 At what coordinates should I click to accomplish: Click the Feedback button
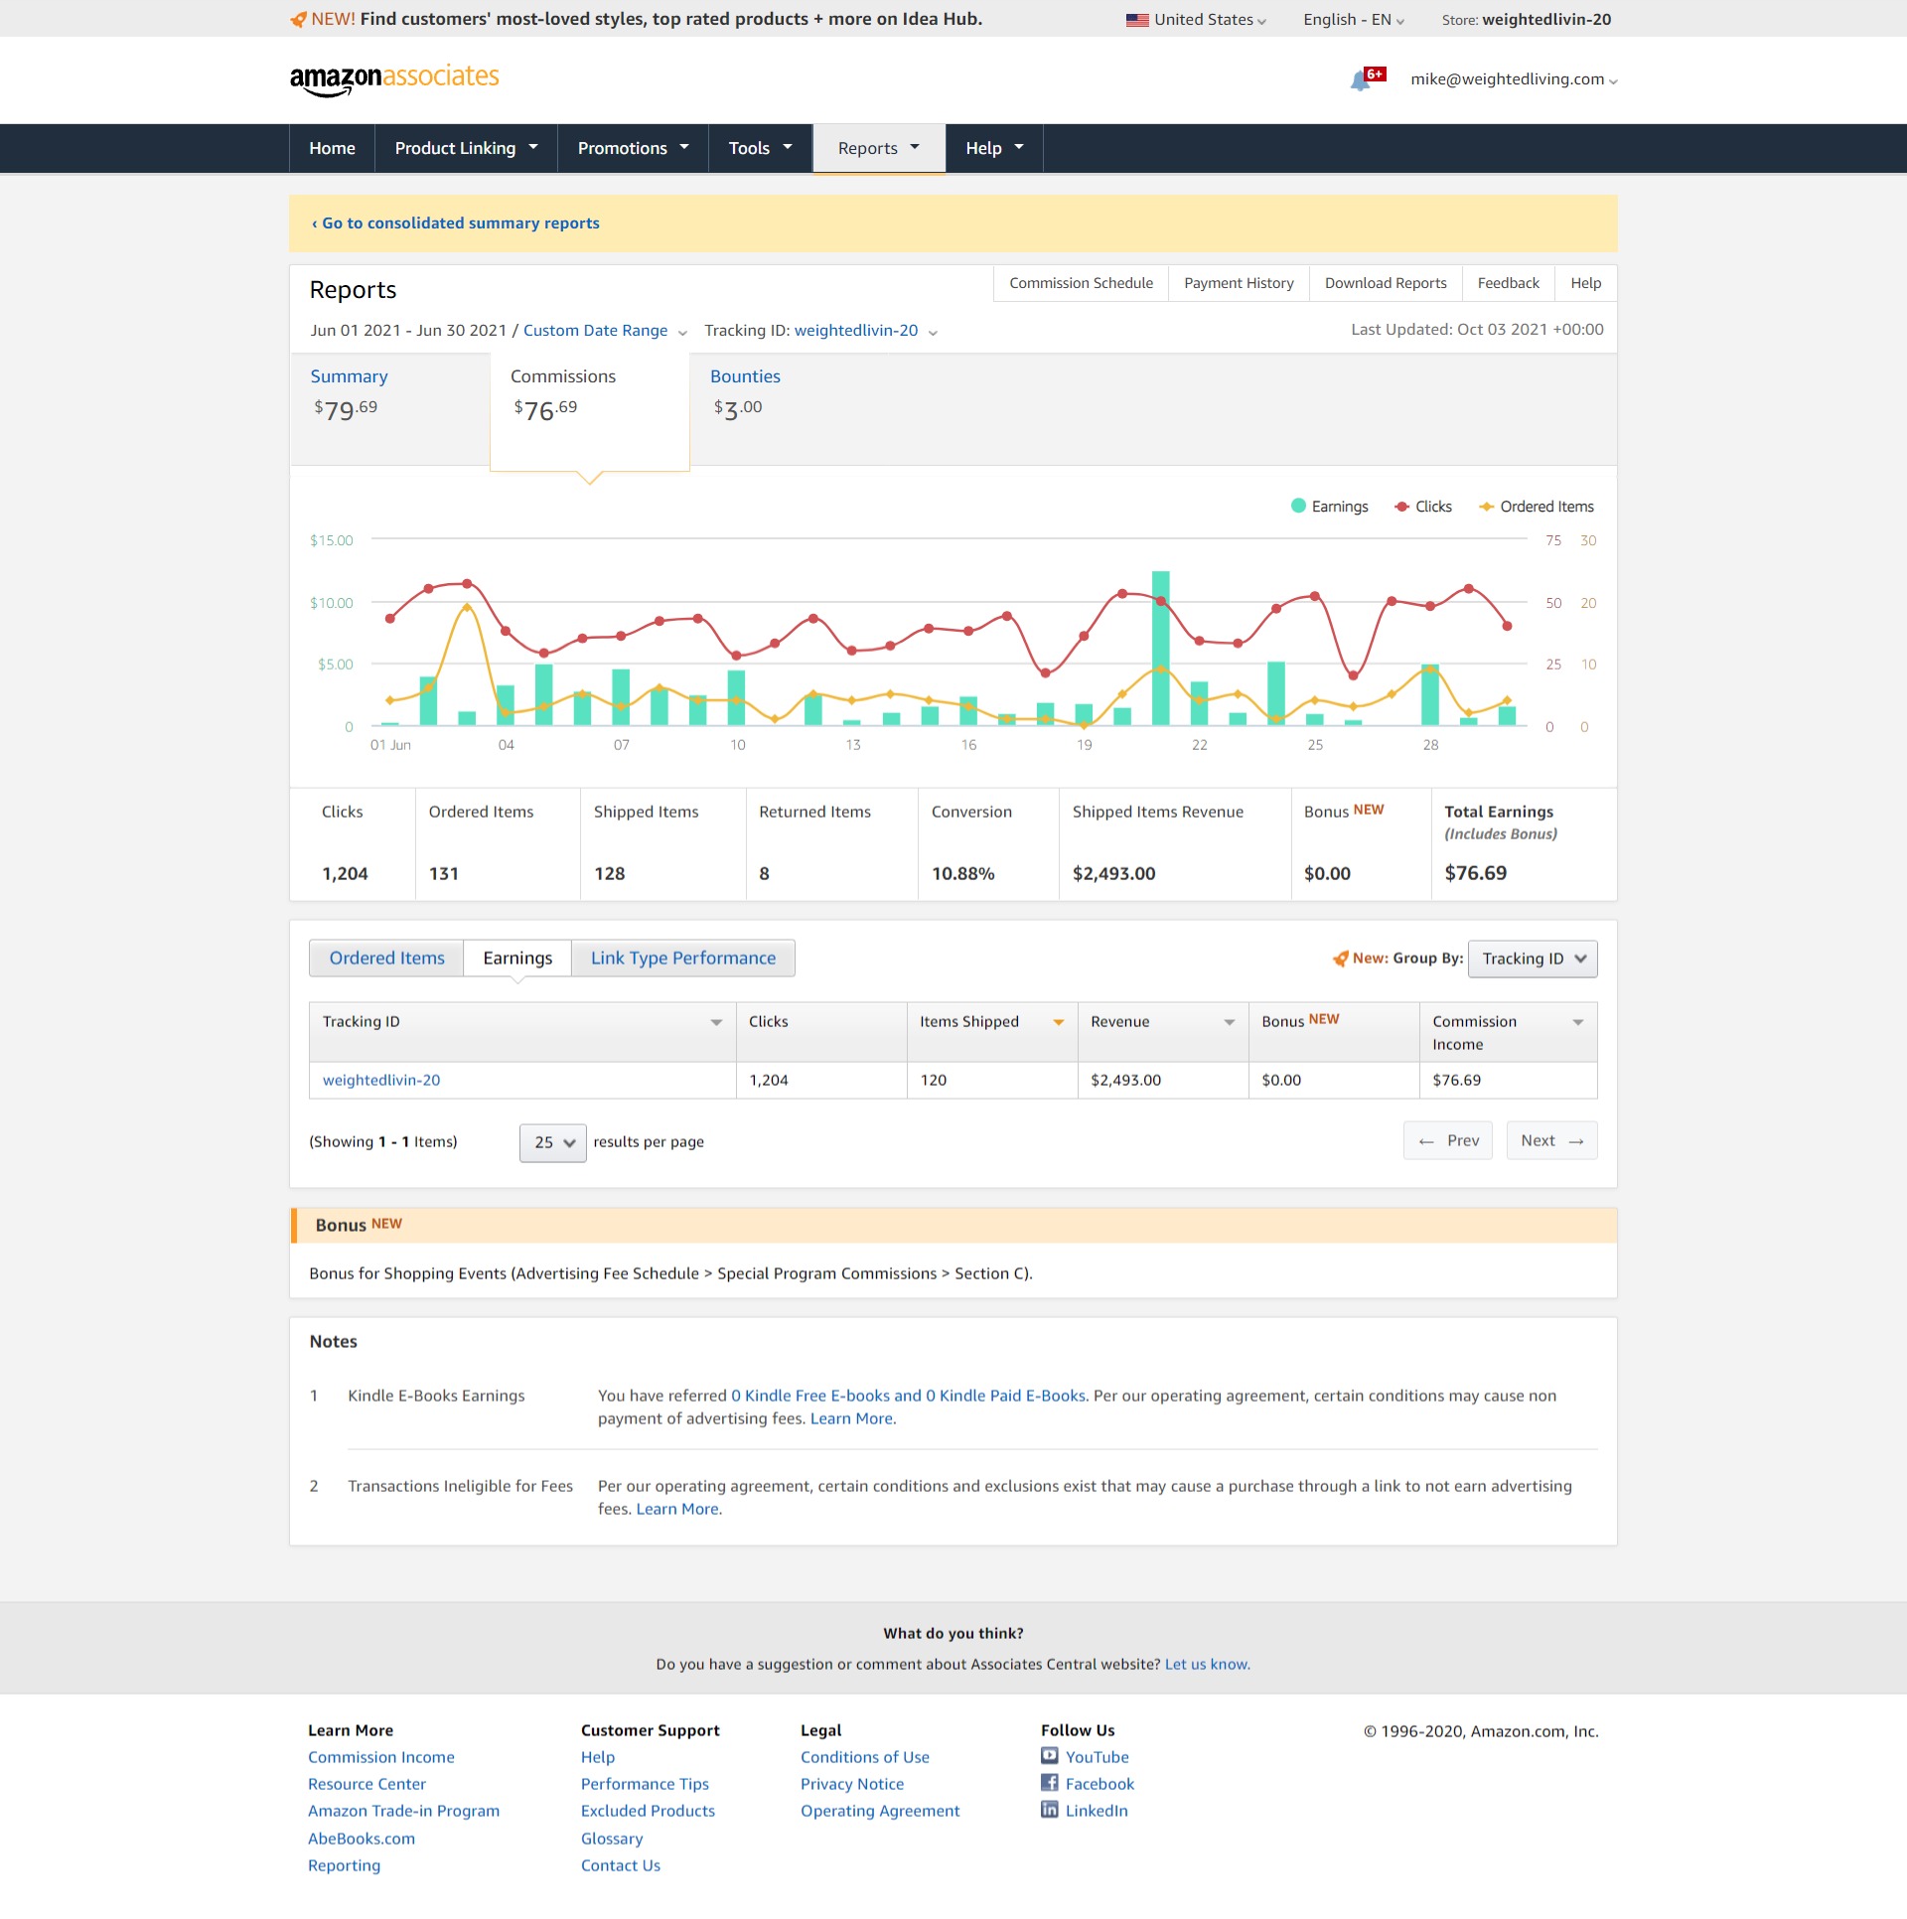coord(1508,283)
